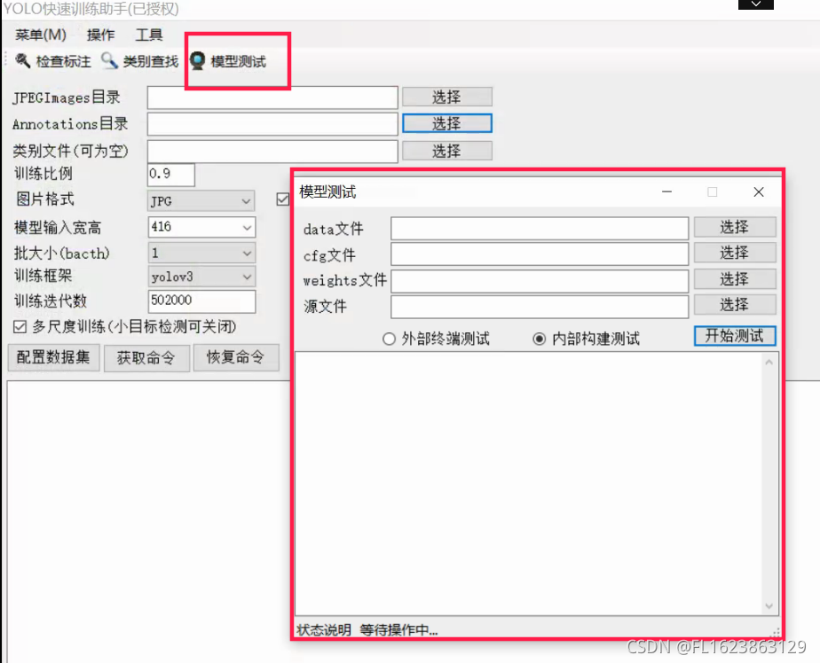This screenshot has width=820, height=663.
Task: Open the 批大小 batch size dropdown
Action: coord(200,252)
